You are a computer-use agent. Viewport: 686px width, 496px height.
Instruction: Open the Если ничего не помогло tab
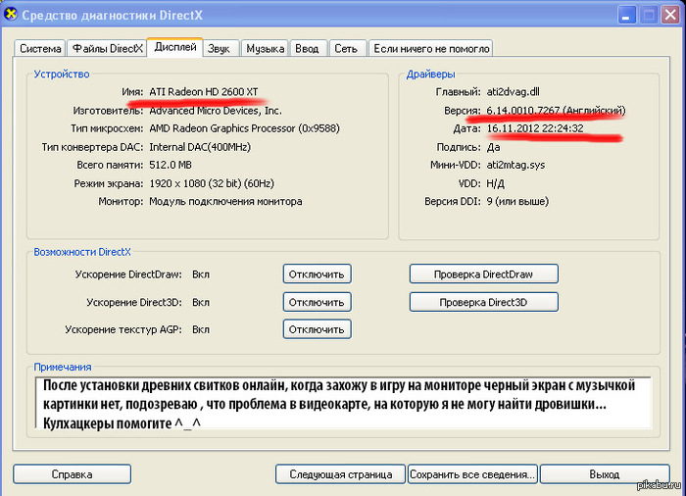(430, 48)
